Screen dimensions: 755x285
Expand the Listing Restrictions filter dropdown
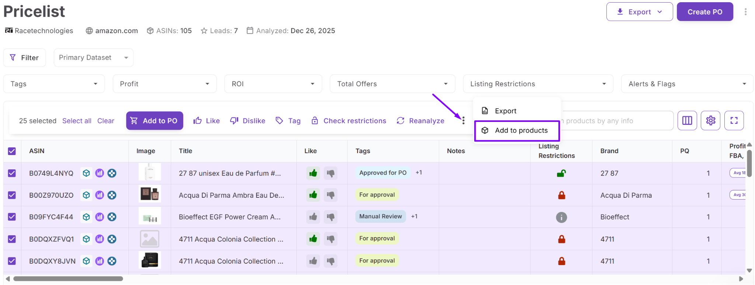pyautogui.click(x=538, y=84)
